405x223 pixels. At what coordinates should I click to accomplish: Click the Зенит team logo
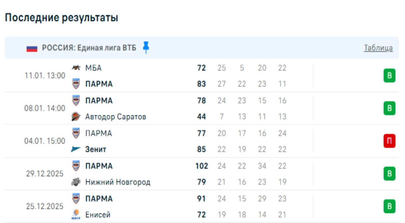[x=76, y=149]
